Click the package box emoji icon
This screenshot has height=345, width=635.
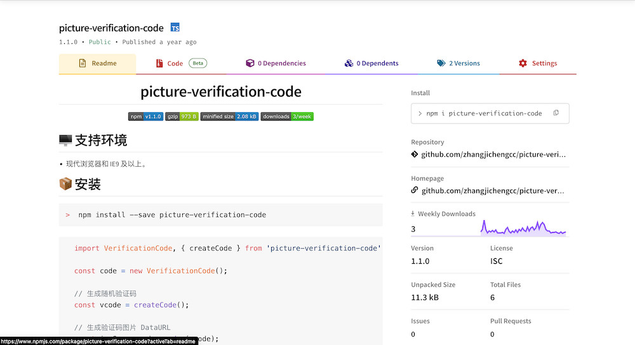65,184
